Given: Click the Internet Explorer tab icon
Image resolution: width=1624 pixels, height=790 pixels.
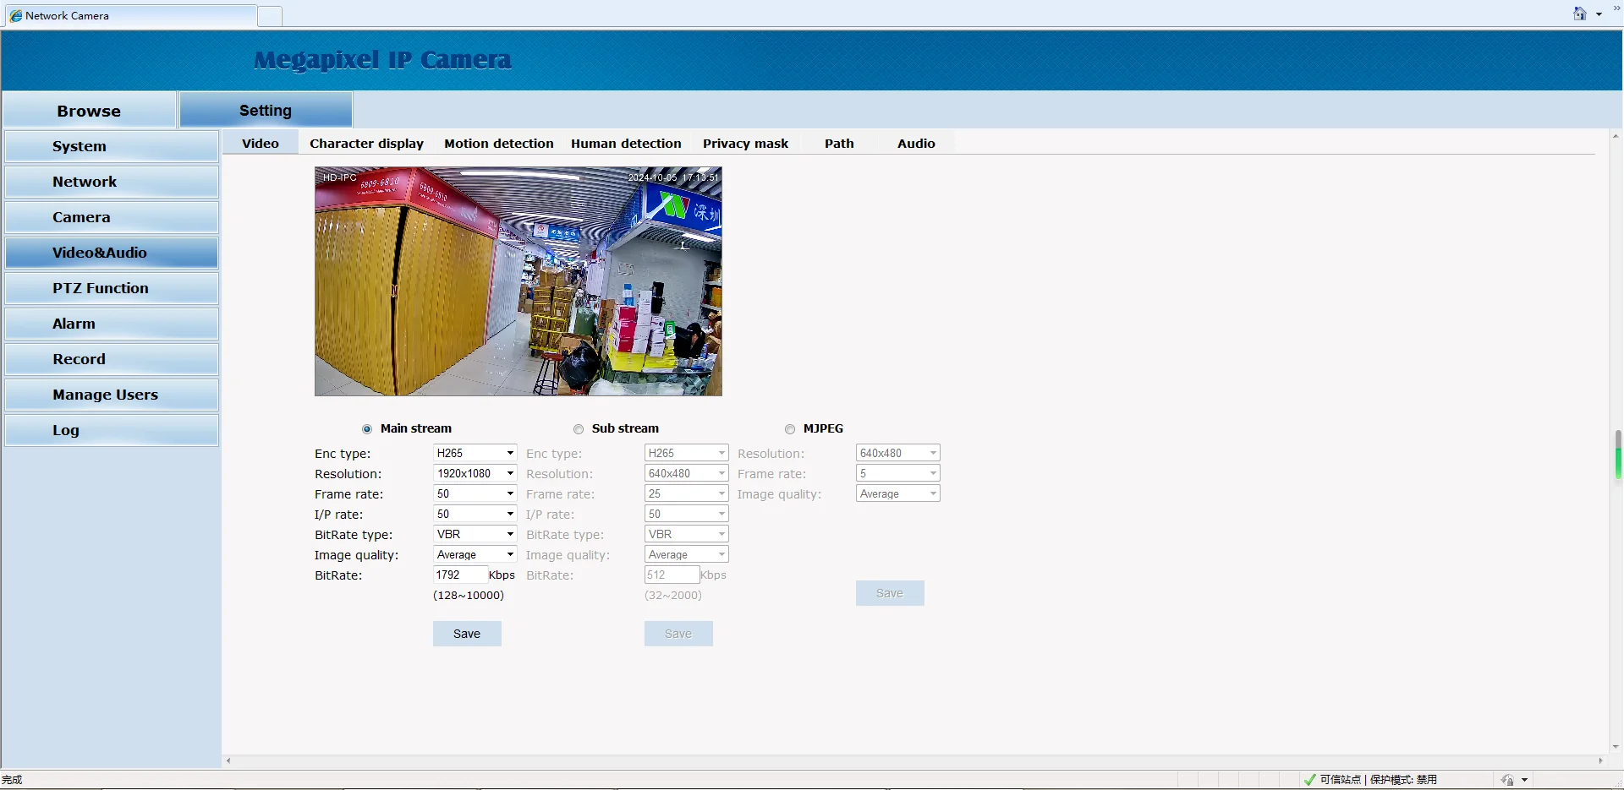Looking at the screenshot, I should pos(16,15).
